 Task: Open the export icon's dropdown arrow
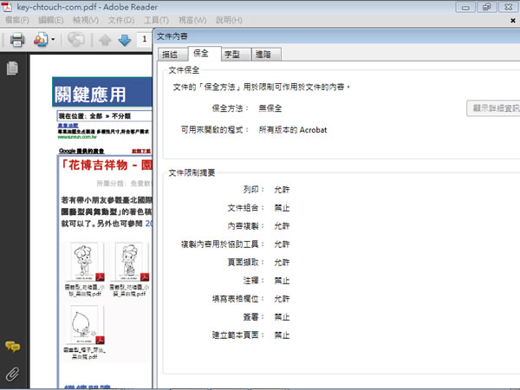pos(53,40)
